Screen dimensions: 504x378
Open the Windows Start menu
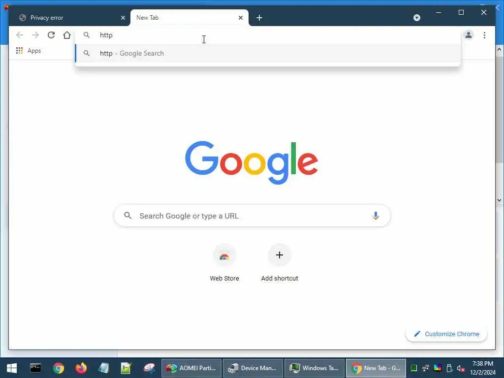(x=12, y=368)
